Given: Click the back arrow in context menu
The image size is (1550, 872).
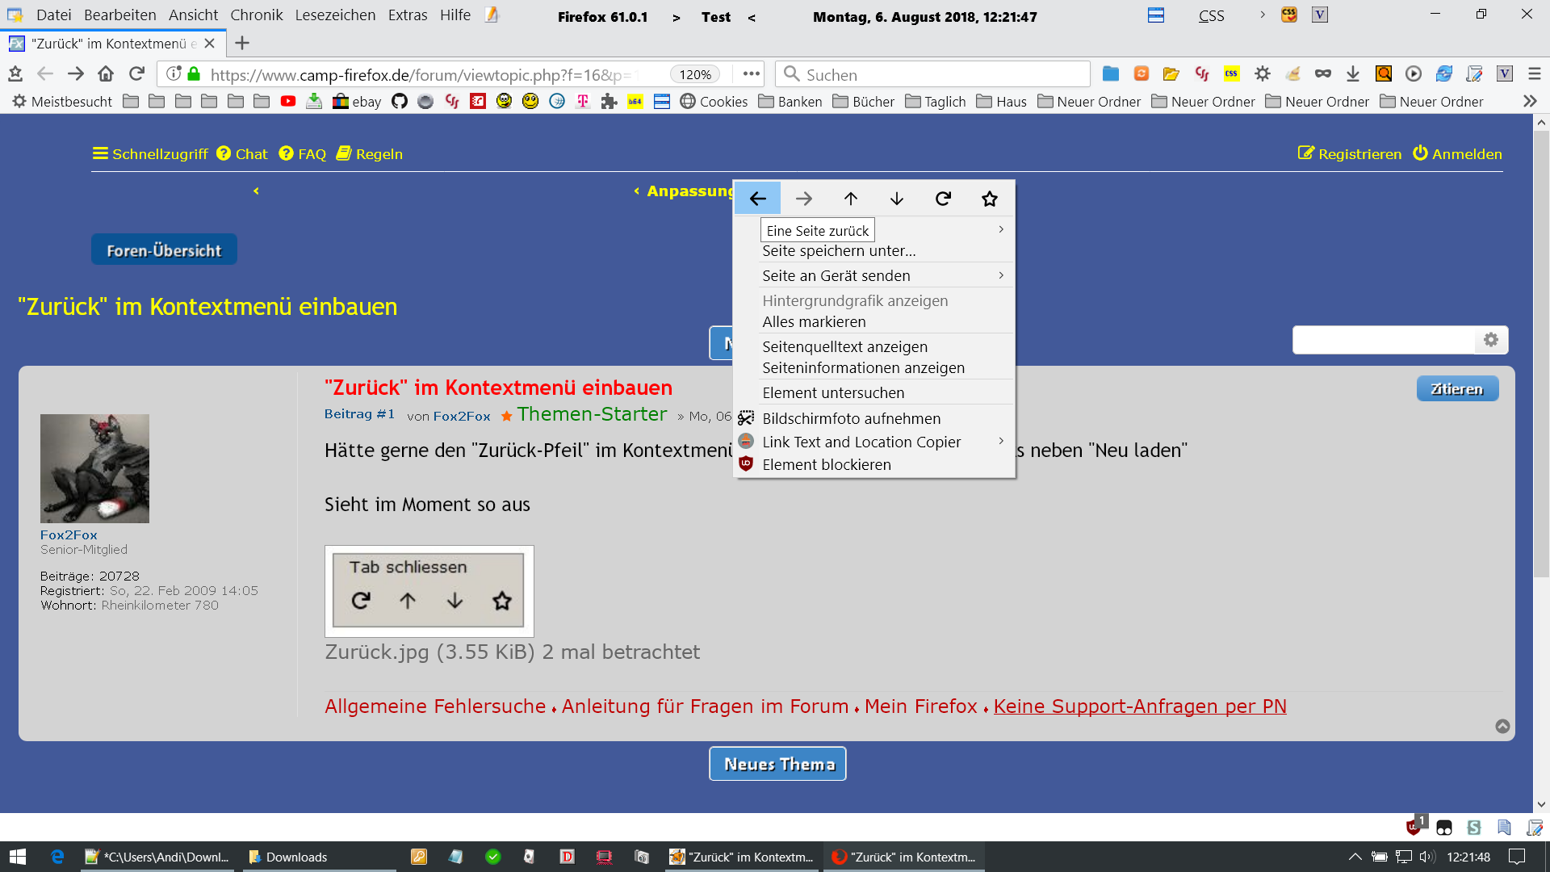Looking at the screenshot, I should click(757, 199).
